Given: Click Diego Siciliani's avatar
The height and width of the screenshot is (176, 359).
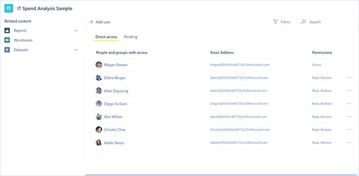Looking at the screenshot, I should (99, 104).
